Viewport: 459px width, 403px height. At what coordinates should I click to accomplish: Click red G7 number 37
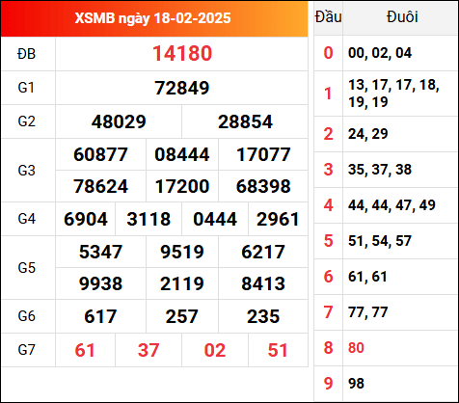pyautogui.click(x=148, y=350)
